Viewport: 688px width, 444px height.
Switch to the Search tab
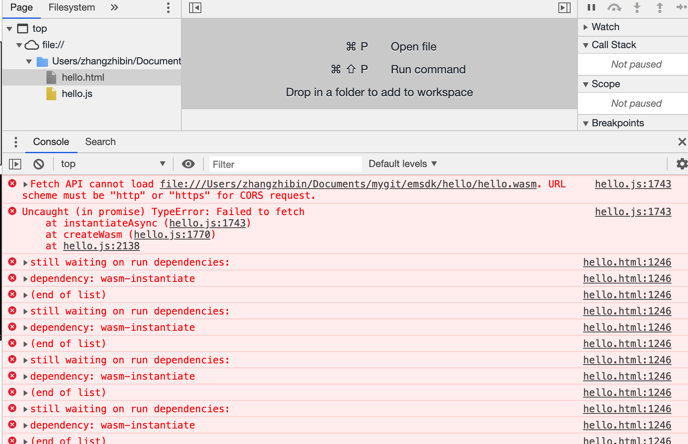point(100,142)
